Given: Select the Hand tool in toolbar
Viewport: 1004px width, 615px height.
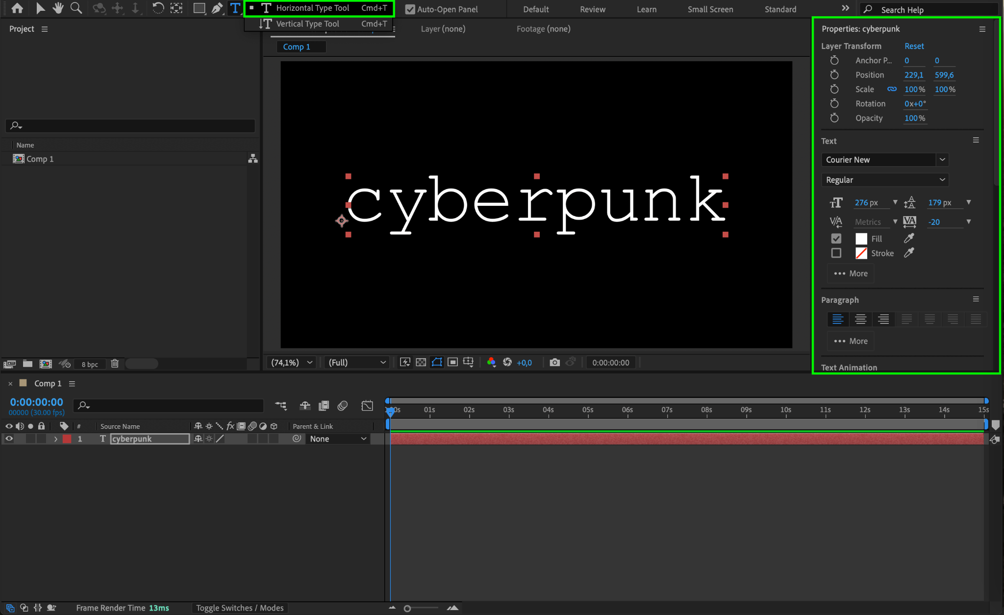Looking at the screenshot, I should (x=58, y=8).
